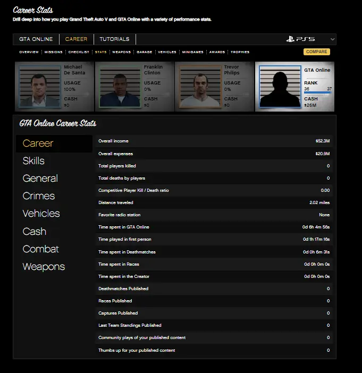
Task: Select Franklin Clinton mugshot photo
Action: click(x=120, y=87)
